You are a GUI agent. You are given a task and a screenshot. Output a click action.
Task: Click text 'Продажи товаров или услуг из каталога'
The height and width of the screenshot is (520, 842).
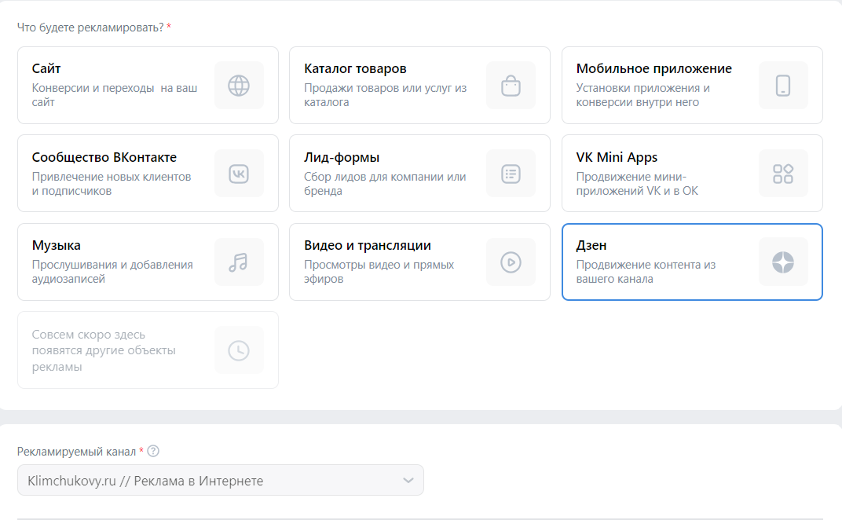point(385,94)
